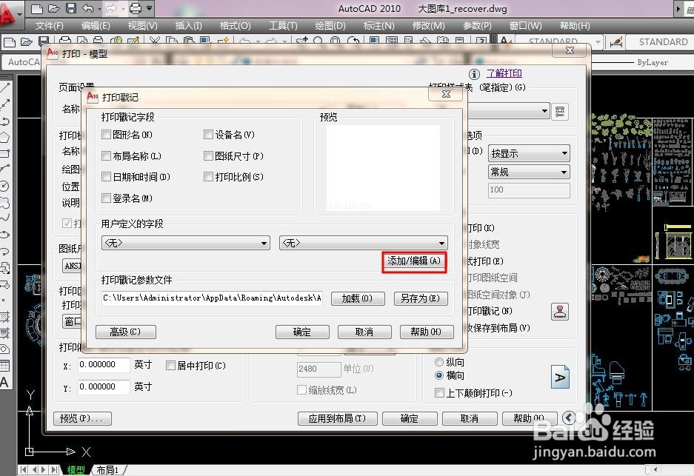This screenshot has width=694, height=476.
Task: Check the 布局名称(L) checkbox
Action: 106,155
